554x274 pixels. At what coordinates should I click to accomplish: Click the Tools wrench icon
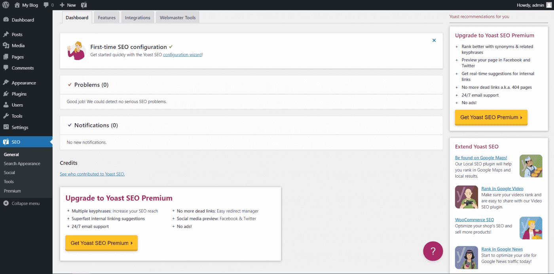(6, 116)
